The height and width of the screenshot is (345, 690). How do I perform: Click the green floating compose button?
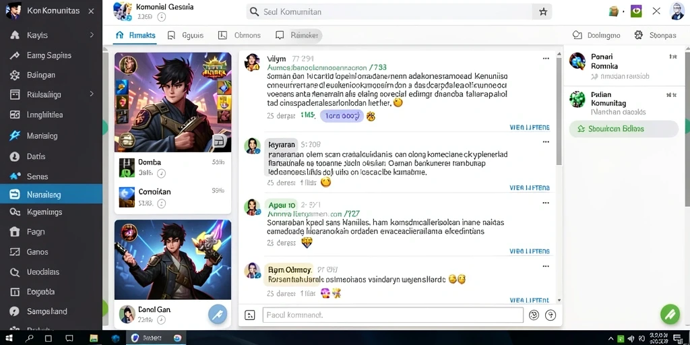(x=670, y=314)
